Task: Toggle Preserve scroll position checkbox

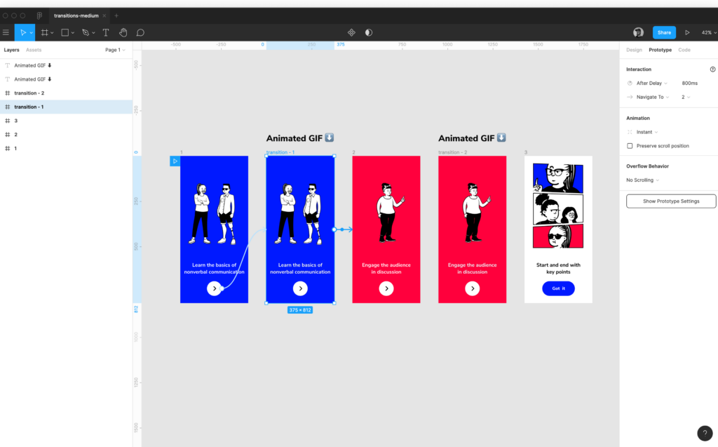Action: 630,146
